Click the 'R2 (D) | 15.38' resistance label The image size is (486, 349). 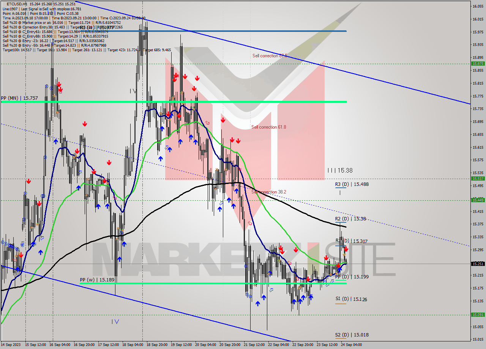click(350, 219)
